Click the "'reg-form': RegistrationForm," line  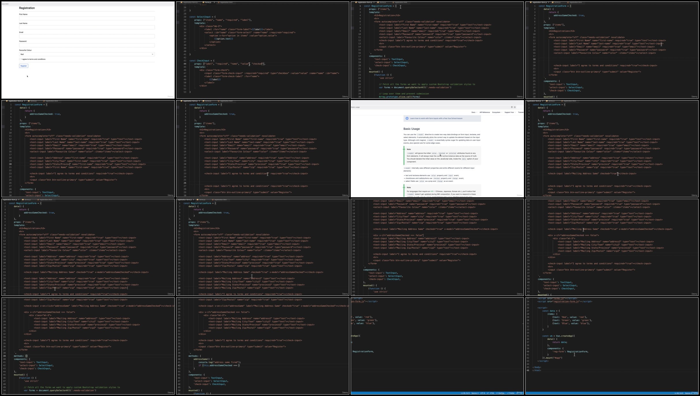(x=570, y=352)
